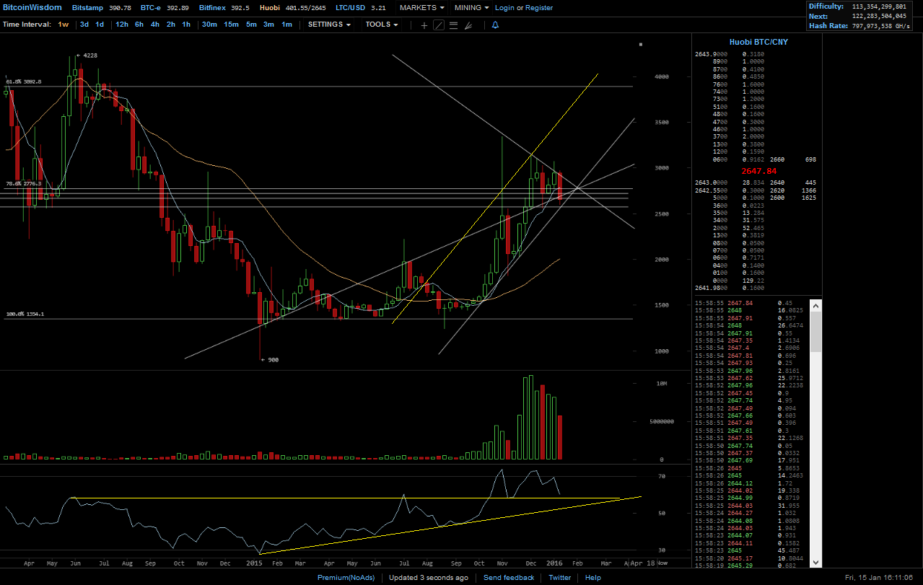Click Send feedback link

coord(509,578)
